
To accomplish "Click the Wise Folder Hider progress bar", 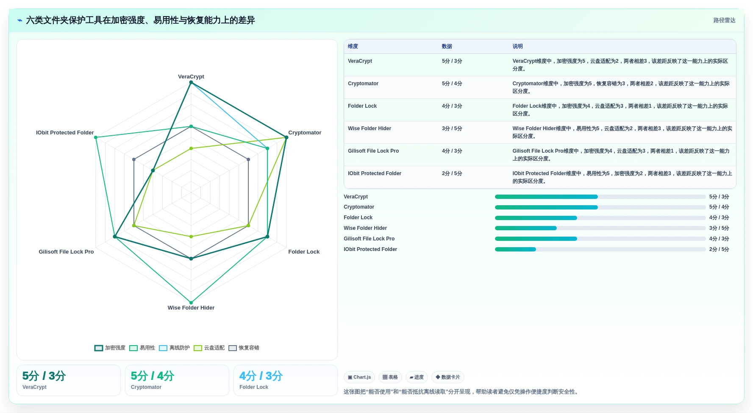I will (x=600, y=228).
